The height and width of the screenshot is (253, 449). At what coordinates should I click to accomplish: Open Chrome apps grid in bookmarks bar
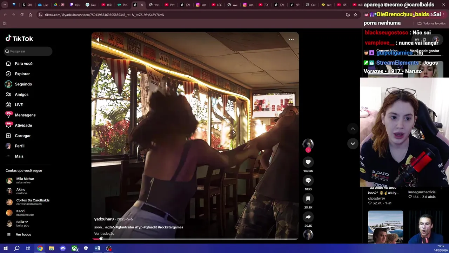[x=5, y=24]
